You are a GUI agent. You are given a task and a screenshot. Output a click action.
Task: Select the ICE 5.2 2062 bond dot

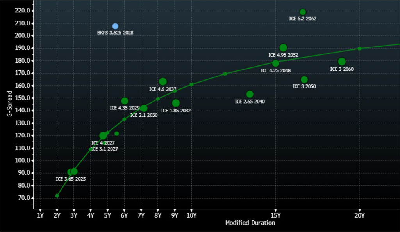tap(303, 12)
